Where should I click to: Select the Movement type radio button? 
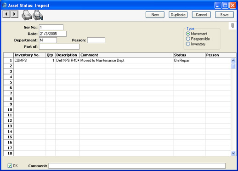tap(188, 34)
